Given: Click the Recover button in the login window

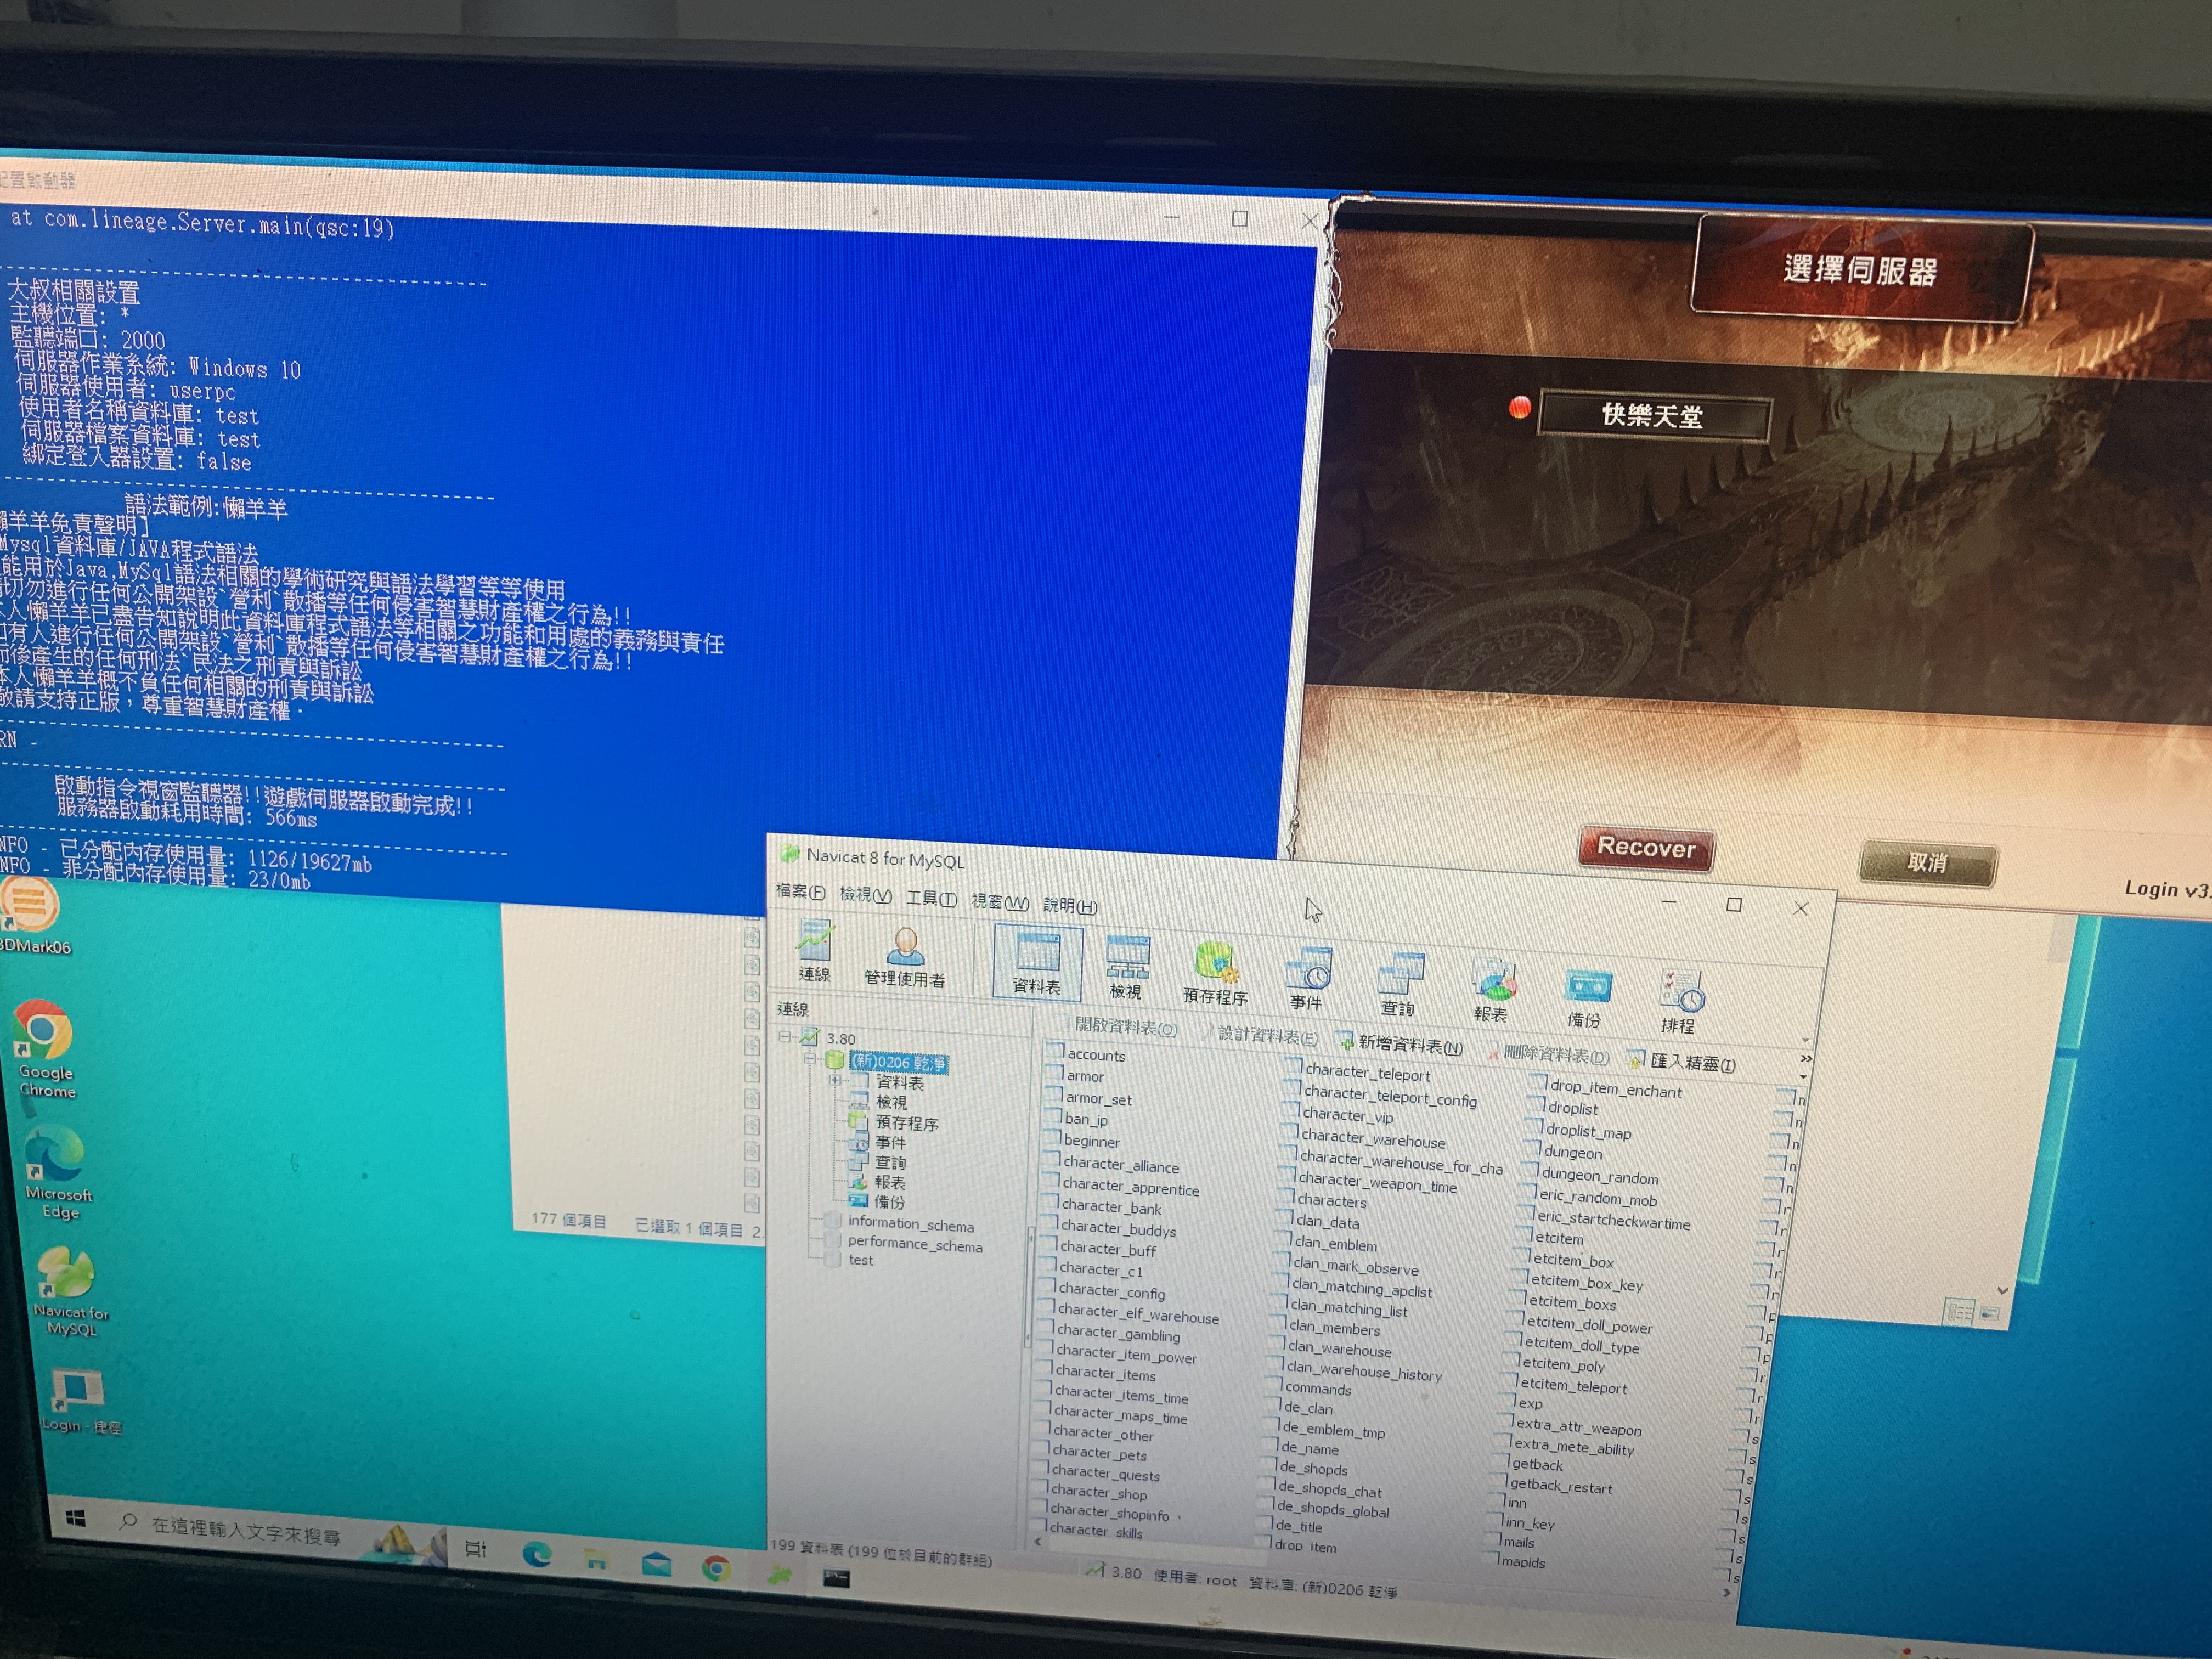Looking at the screenshot, I should [1646, 848].
